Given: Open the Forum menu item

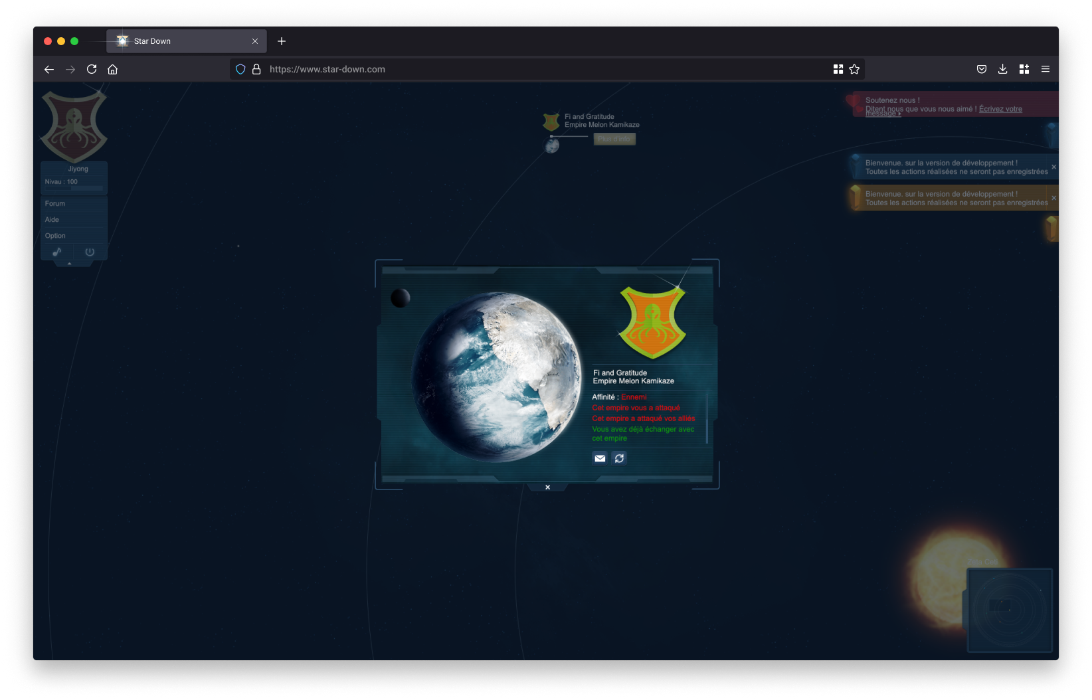Looking at the screenshot, I should (x=55, y=204).
